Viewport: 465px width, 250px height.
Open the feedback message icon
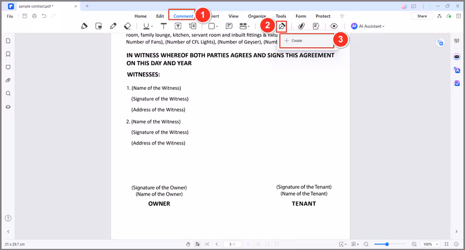coord(414,6)
